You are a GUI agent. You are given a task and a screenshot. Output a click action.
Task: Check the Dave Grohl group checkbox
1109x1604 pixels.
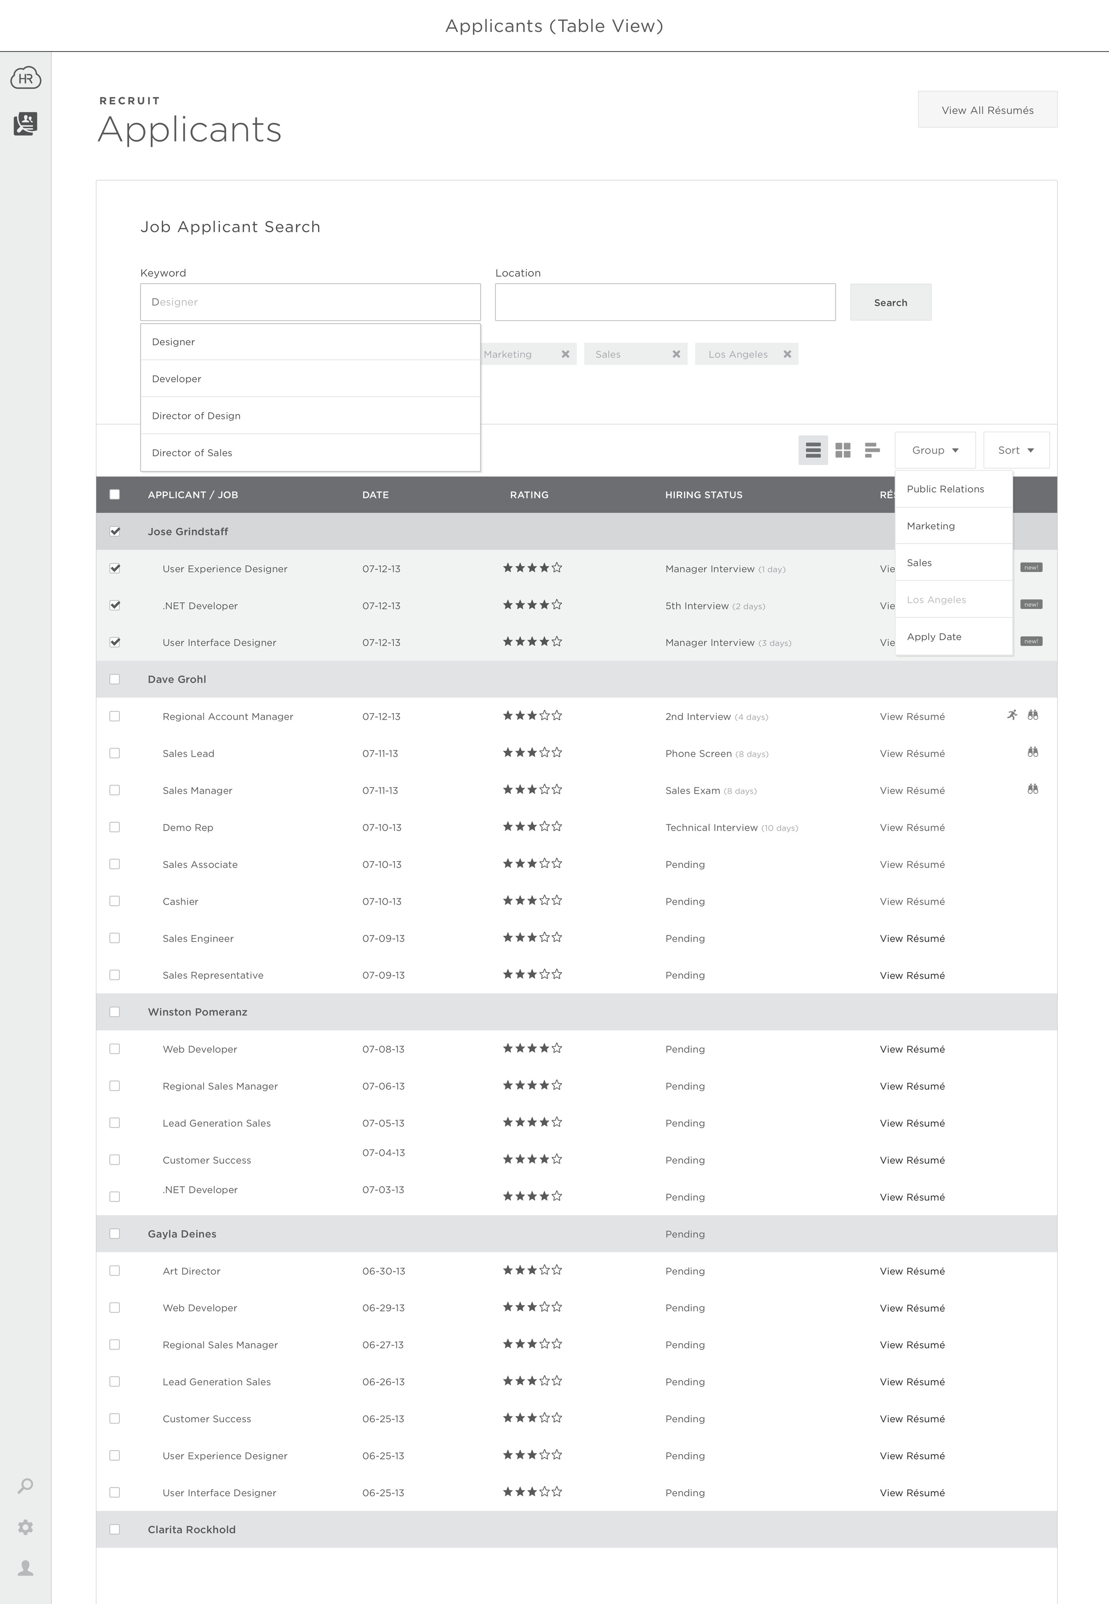pos(114,679)
